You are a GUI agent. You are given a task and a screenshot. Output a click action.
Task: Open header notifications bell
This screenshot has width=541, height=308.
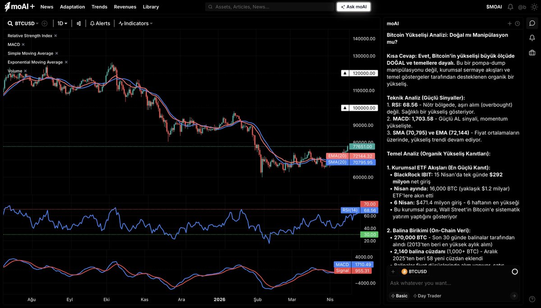(510, 7)
